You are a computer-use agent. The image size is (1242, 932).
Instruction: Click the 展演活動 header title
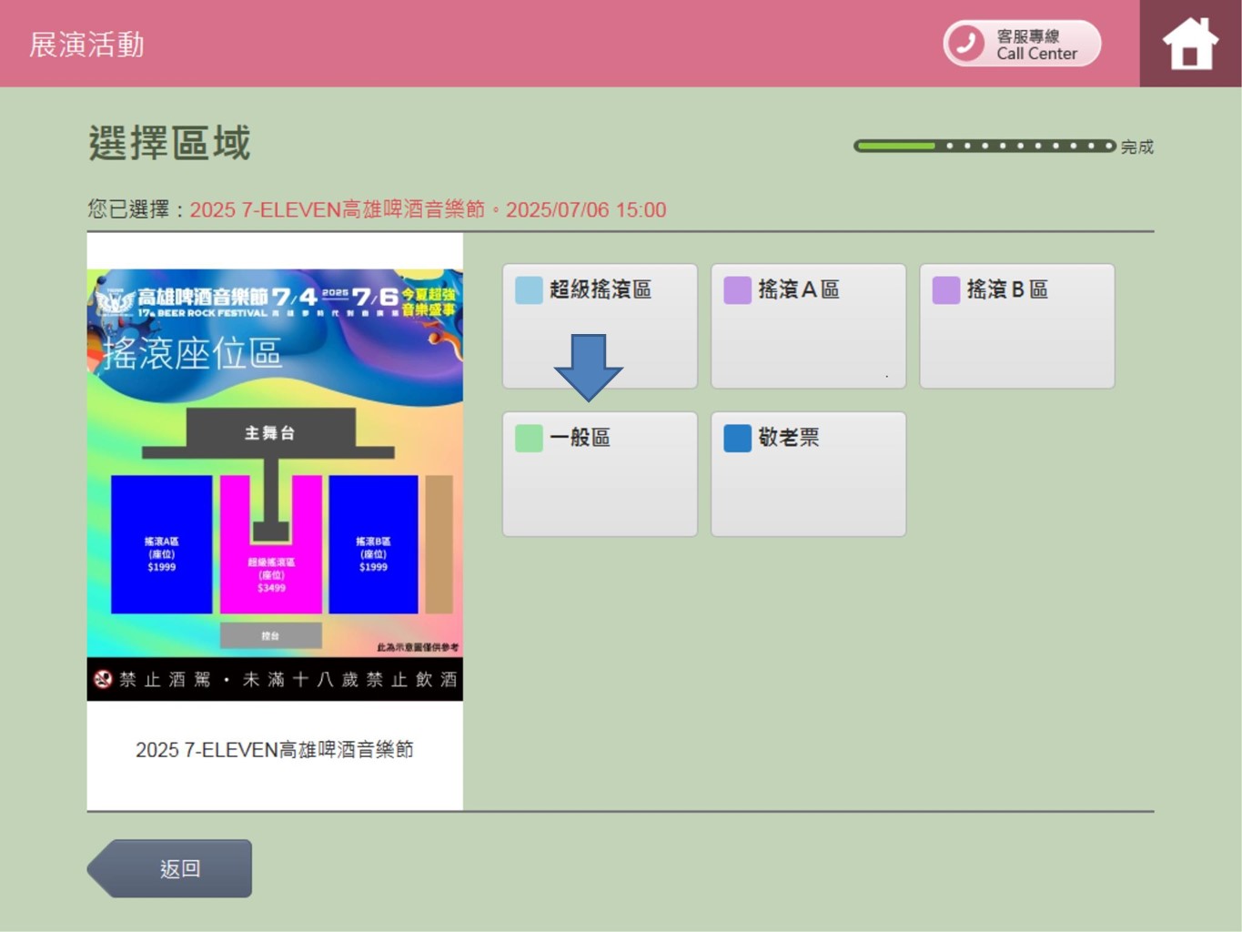coord(86,45)
